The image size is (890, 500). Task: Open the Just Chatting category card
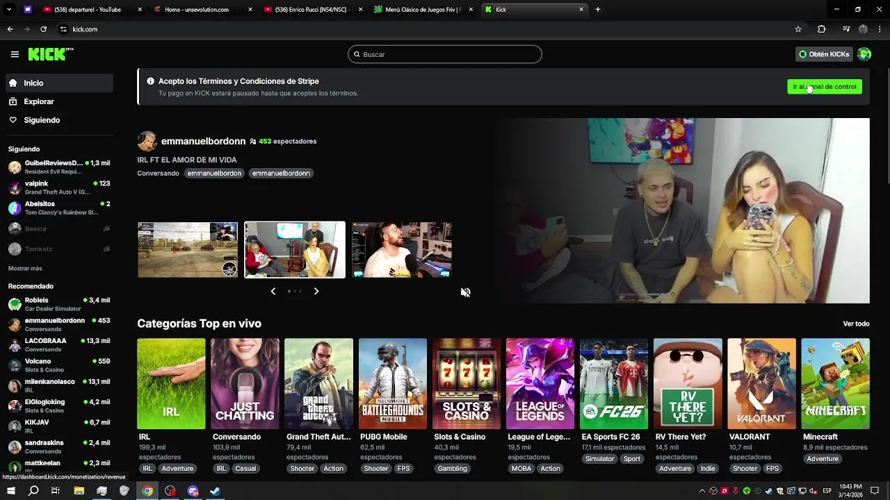click(245, 383)
